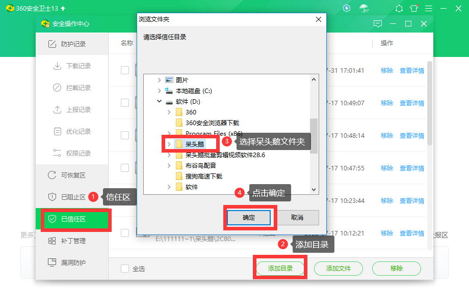Open 优化记录 in the sidebar
This screenshot has height=295, width=469.
tap(72, 132)
